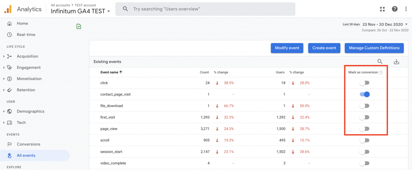Toggle conversion switch for click event
The height and width of the screenshot is (170, 412).
(365, 83)
